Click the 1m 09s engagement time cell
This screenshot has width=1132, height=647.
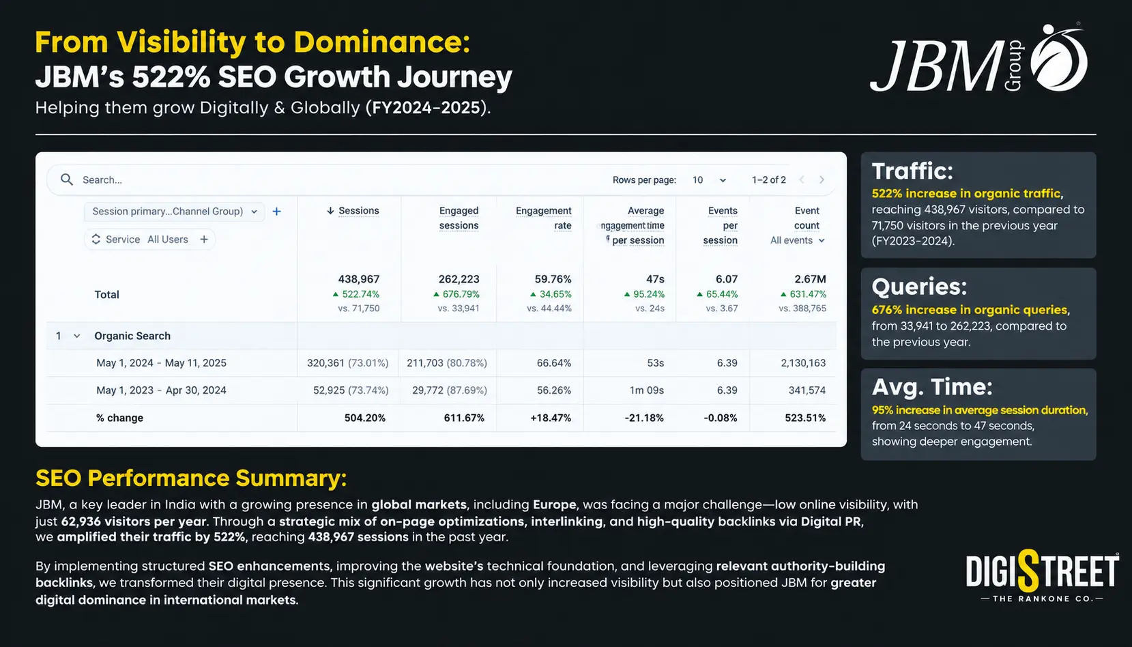pyautogui.click(x=647, y=390)
